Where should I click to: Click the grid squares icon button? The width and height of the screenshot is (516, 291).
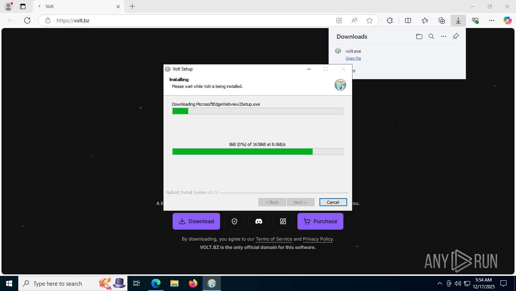(283, 221)
